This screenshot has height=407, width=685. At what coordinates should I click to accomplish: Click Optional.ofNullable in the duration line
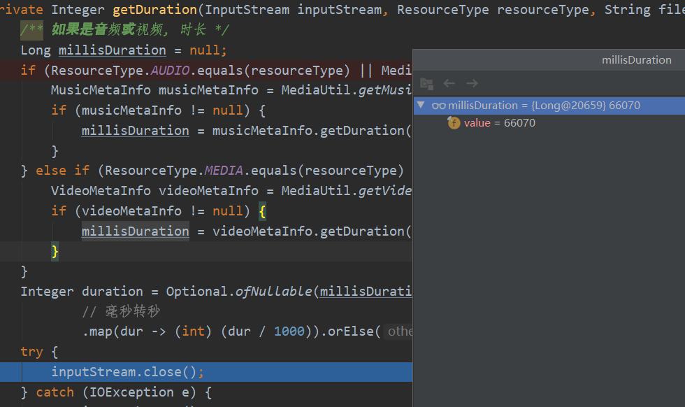click(x=239, y=292)
